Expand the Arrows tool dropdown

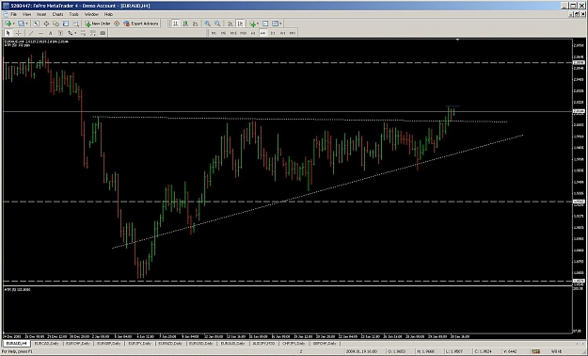[75, 33]
